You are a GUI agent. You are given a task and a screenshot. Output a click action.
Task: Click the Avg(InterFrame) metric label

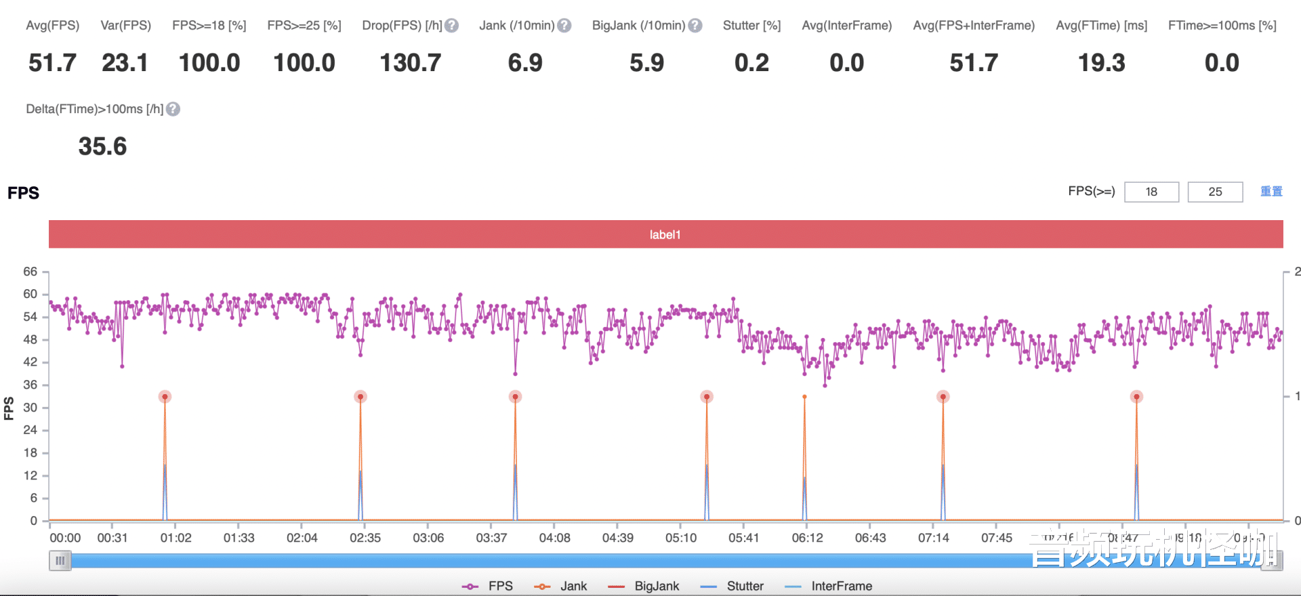(847, 26)
